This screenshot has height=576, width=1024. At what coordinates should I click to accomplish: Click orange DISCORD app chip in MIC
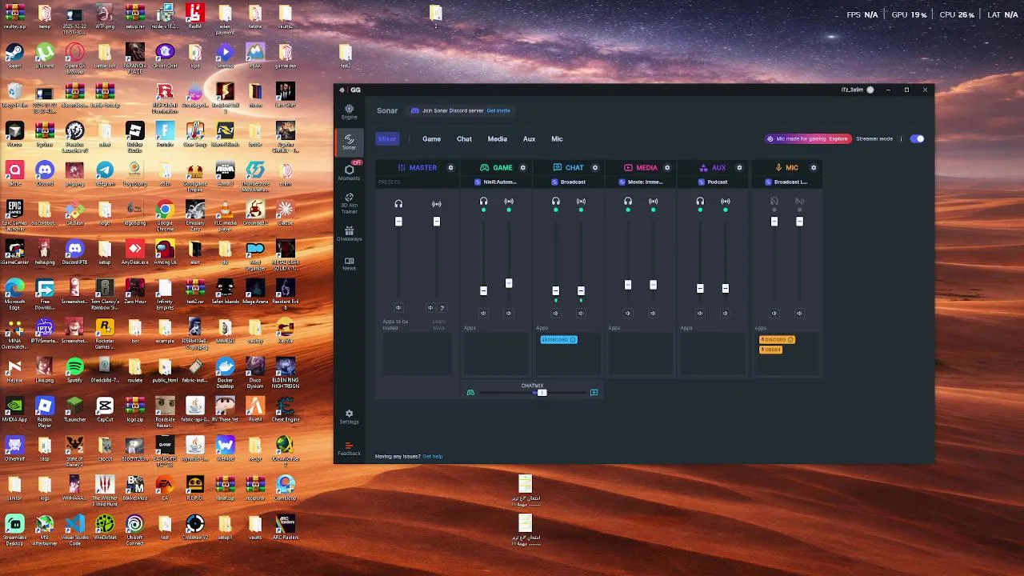point(777,340)
